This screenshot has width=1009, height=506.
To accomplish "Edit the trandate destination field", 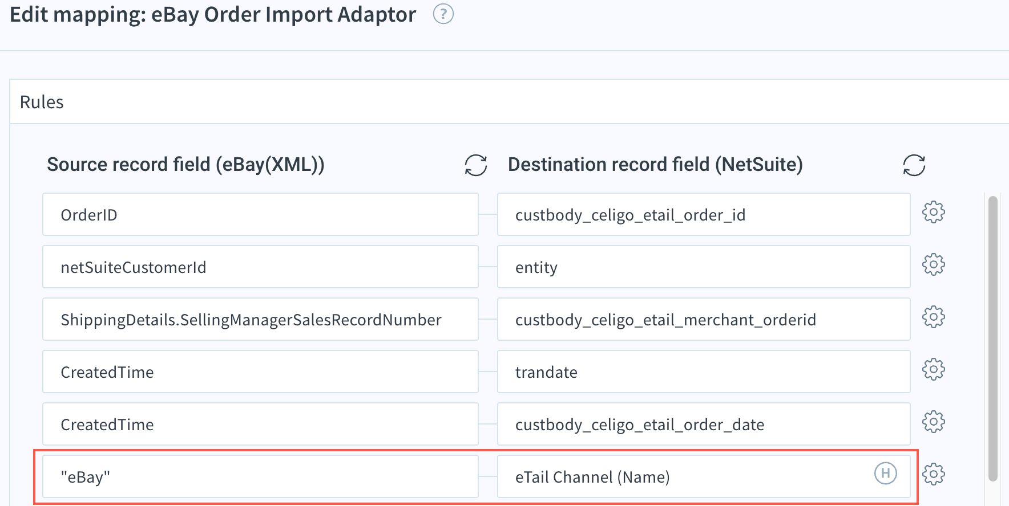I will 704,372.
